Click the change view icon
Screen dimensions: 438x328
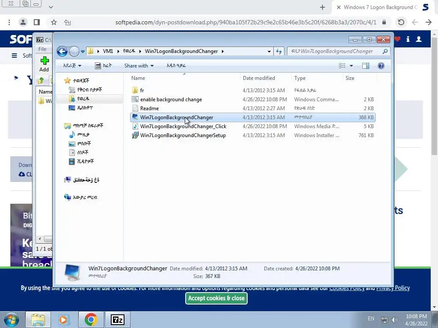pyautogui.click(x=342, y=65)
